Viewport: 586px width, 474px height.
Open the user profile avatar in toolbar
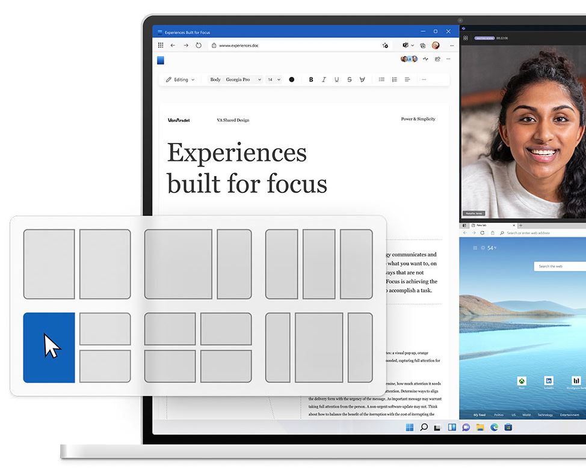(436, 45)
